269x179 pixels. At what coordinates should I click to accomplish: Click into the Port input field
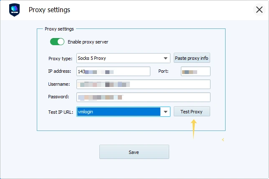pyautogui.click(x=195, y=71)
